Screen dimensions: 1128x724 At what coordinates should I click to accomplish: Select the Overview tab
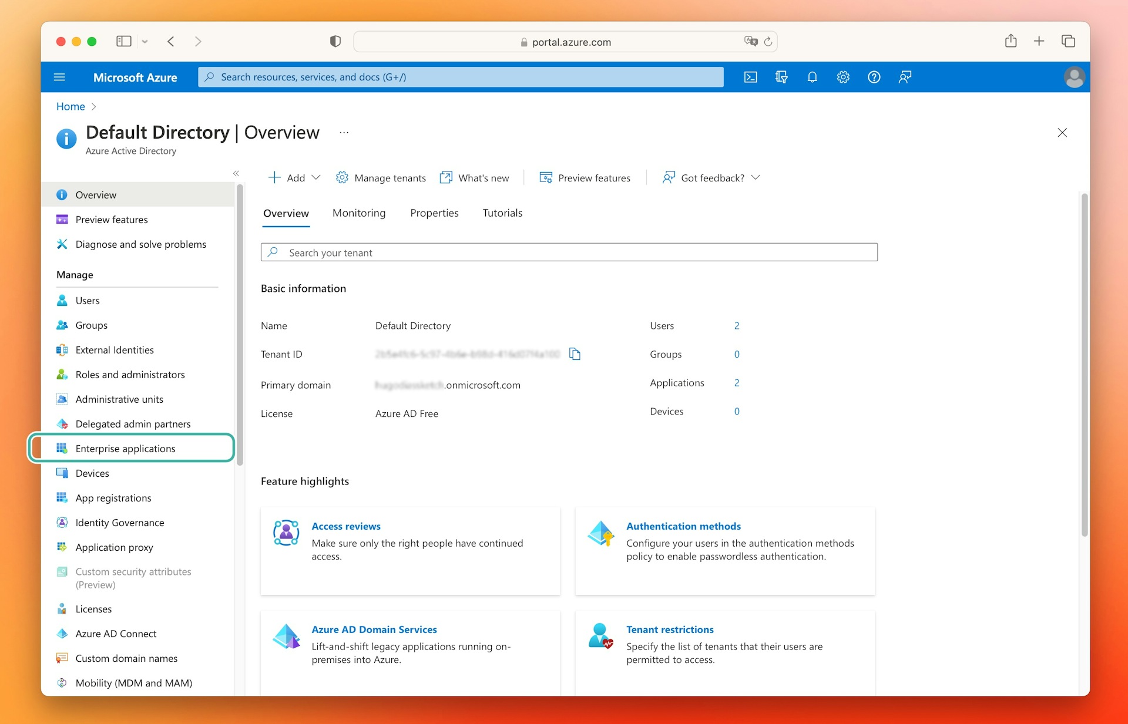click(286, 214)
